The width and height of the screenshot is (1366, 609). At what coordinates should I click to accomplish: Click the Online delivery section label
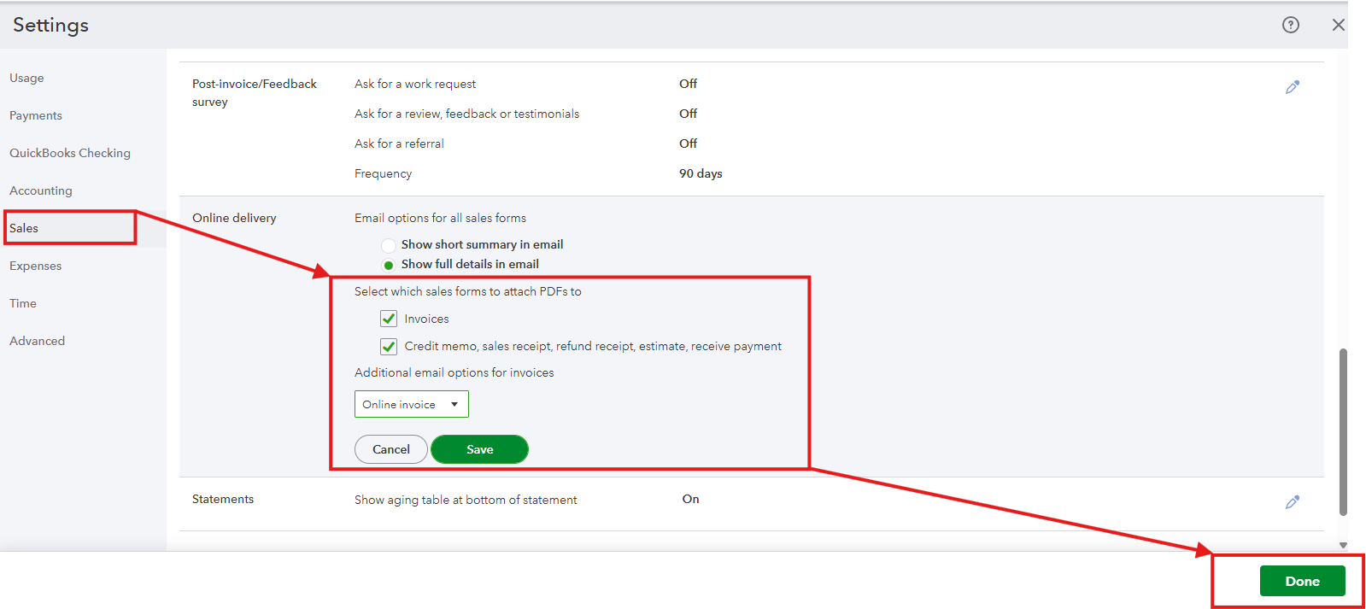click(234, 218)
